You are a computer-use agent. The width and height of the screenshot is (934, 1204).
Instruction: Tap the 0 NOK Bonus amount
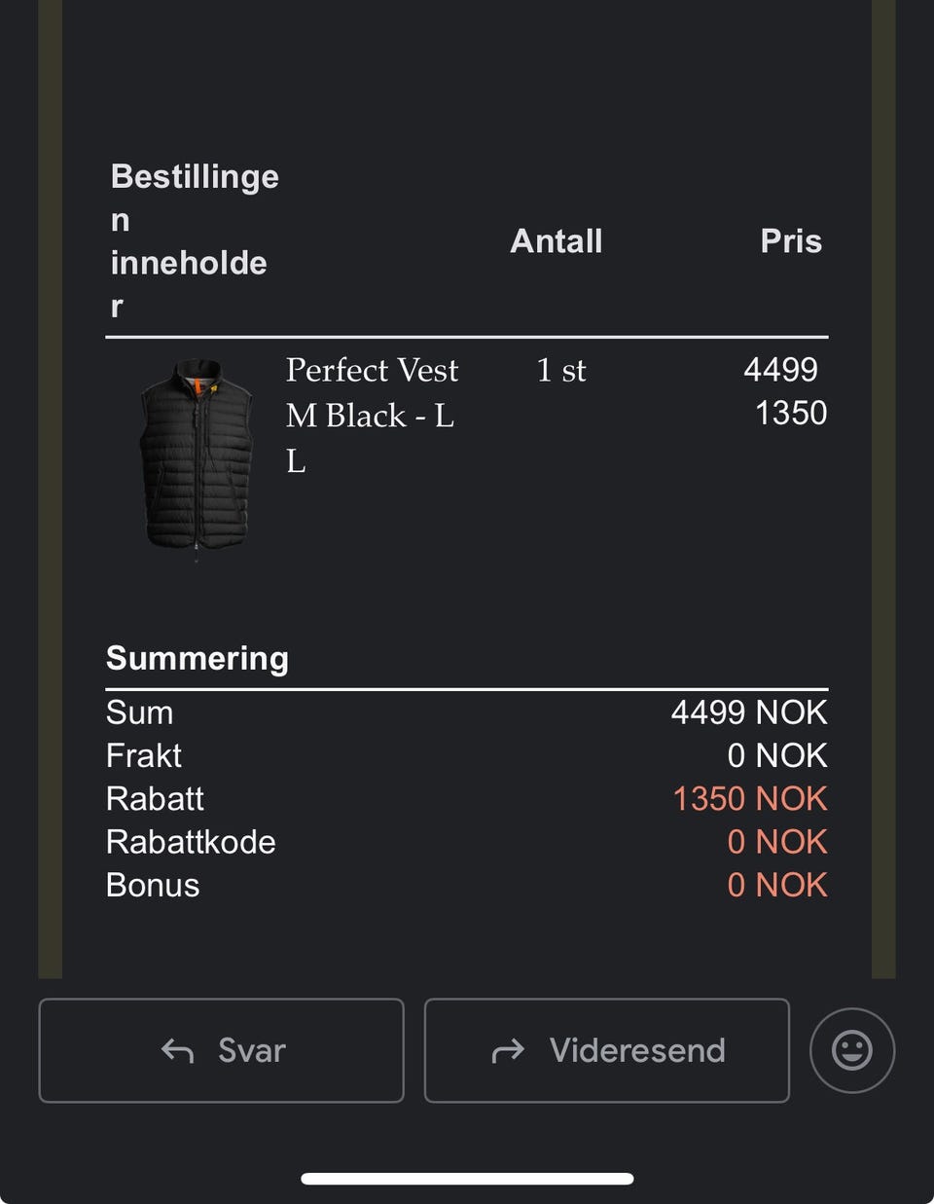coord(776,885)
